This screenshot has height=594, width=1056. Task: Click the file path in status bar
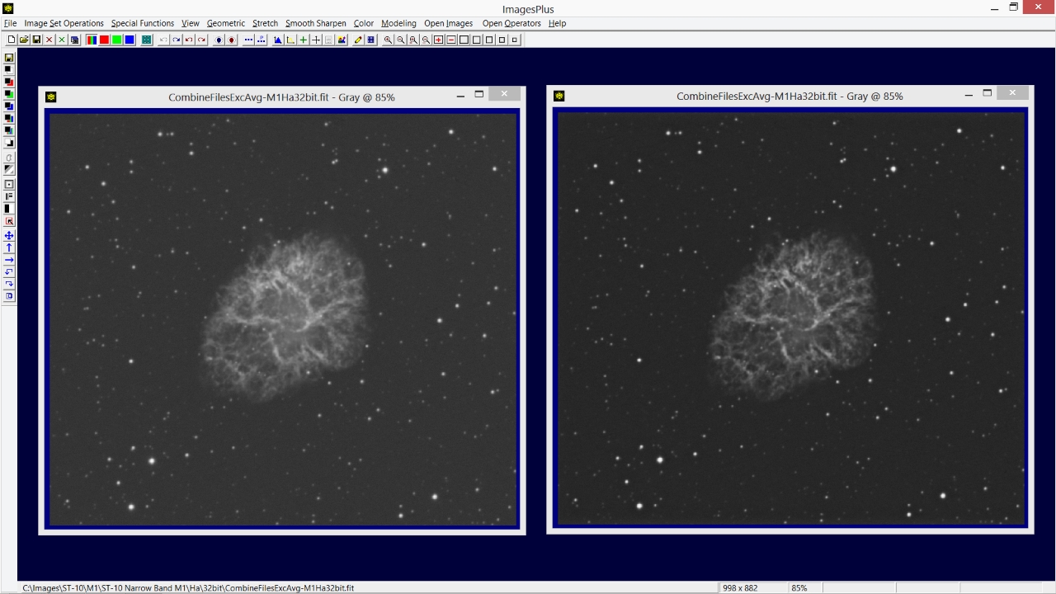pos(188,588)
